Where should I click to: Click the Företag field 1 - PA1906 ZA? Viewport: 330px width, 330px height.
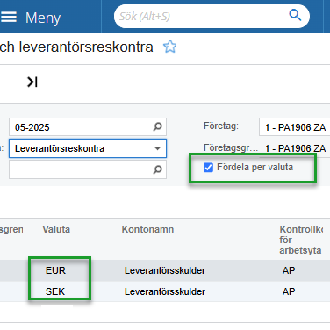[x=295, y=127]
